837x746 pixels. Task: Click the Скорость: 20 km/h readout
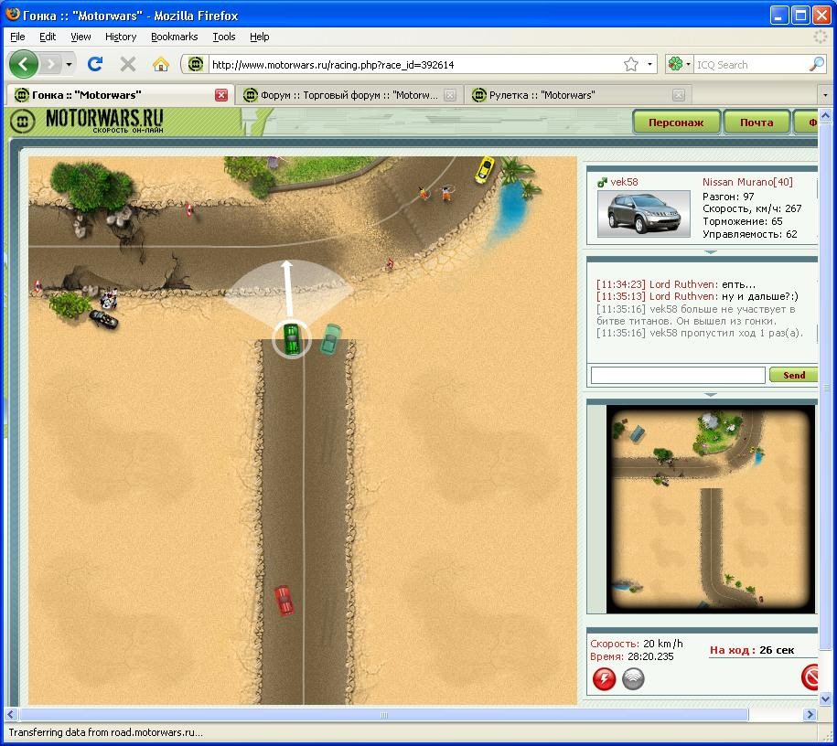[x=637, y=644]
